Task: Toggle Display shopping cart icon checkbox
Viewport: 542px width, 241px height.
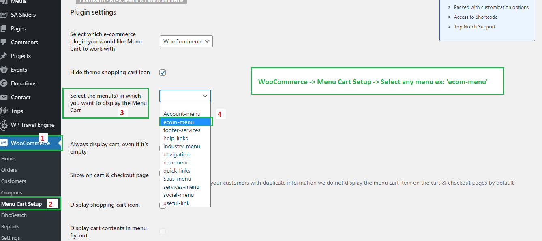Action: click(163, 205)
